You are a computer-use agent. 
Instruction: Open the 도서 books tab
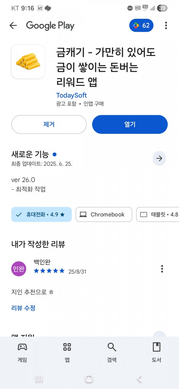coord(157,352)
